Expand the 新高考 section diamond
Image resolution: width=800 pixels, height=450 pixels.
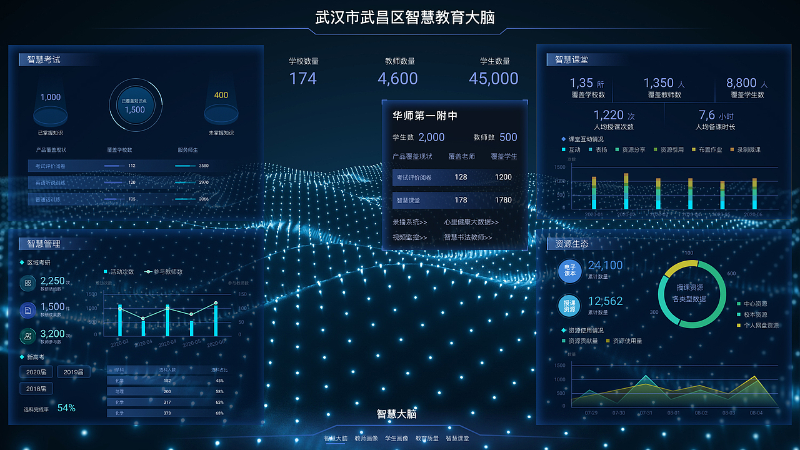(x=21, y=357)
